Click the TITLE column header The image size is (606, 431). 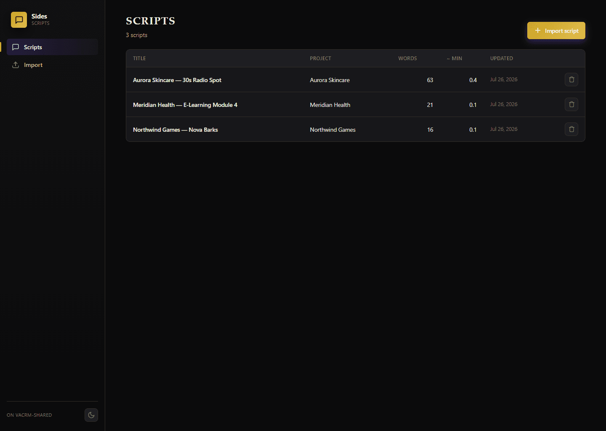coord(139,59)
